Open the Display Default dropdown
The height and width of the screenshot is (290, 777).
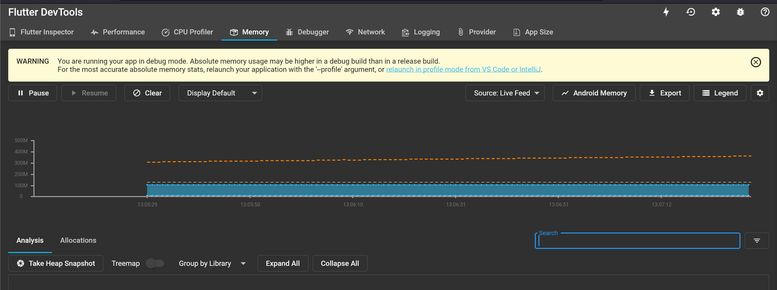[x=220, y=93]
